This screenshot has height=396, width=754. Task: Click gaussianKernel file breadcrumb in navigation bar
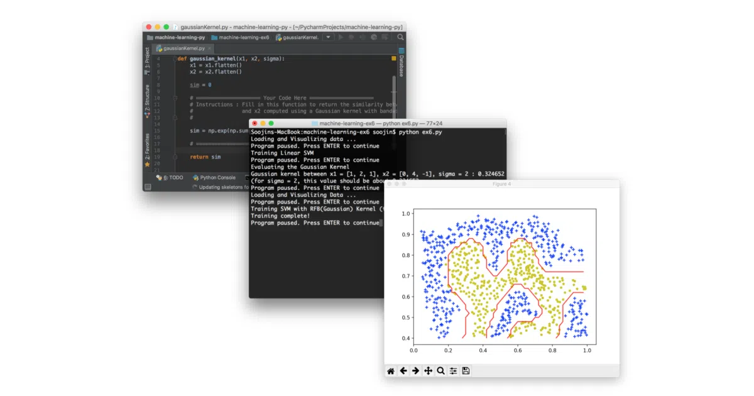tap(297, 37)
